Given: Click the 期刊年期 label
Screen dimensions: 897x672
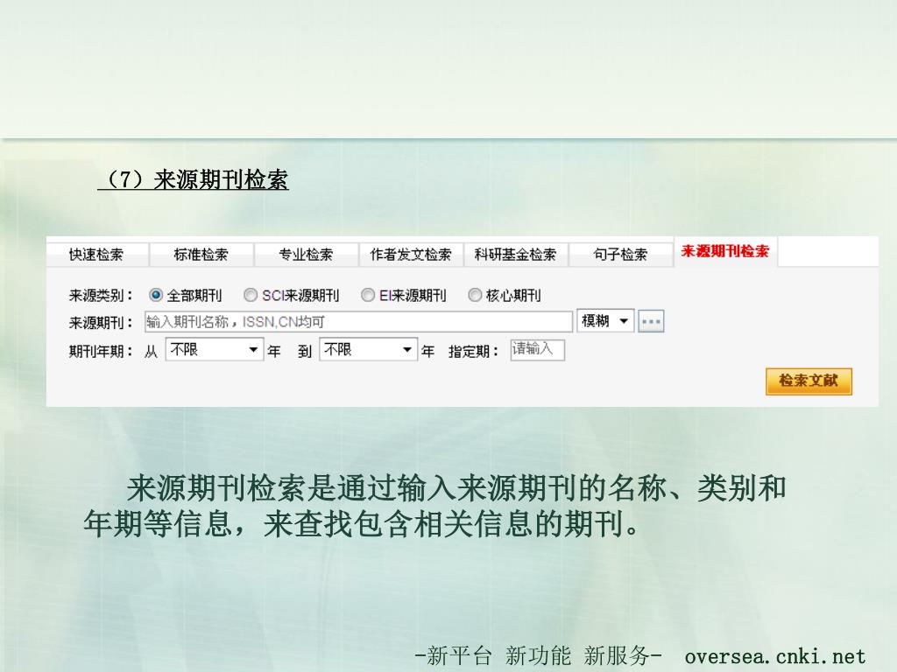Looking at the screenshot, I should (x=101, y=351).
